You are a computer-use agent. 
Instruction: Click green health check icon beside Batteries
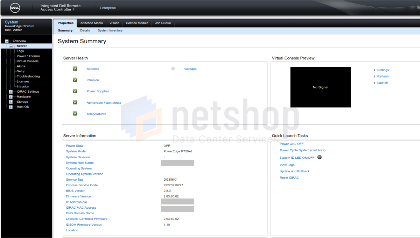click(x=75, y=68)
